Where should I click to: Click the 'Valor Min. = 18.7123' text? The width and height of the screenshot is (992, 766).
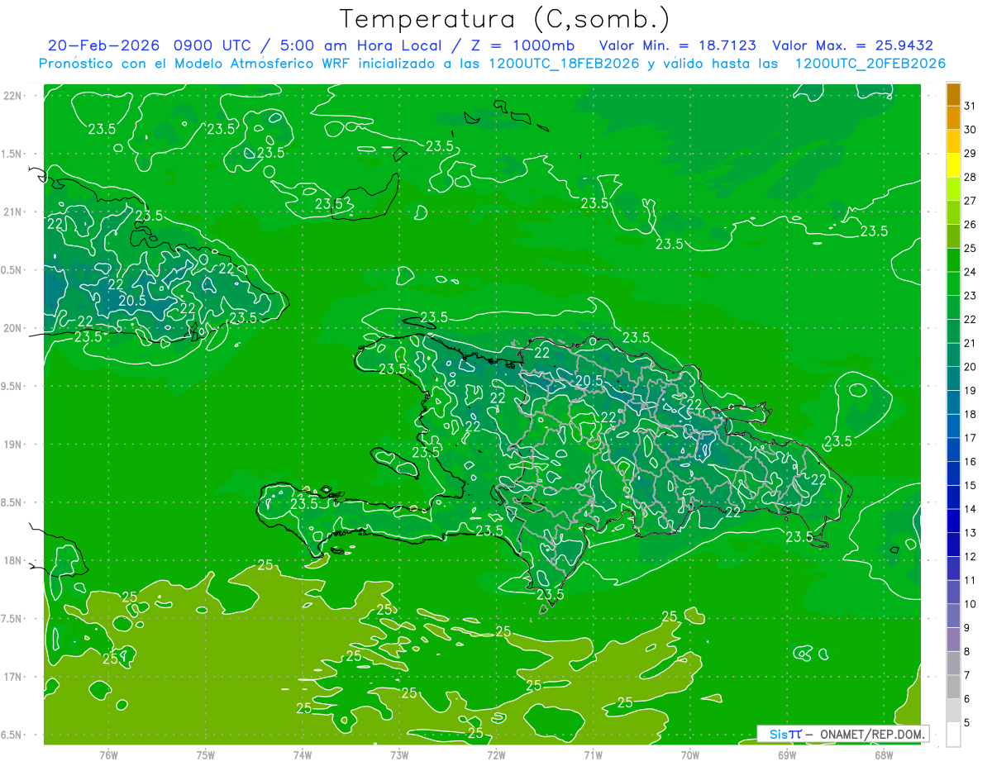coord(678,45)
